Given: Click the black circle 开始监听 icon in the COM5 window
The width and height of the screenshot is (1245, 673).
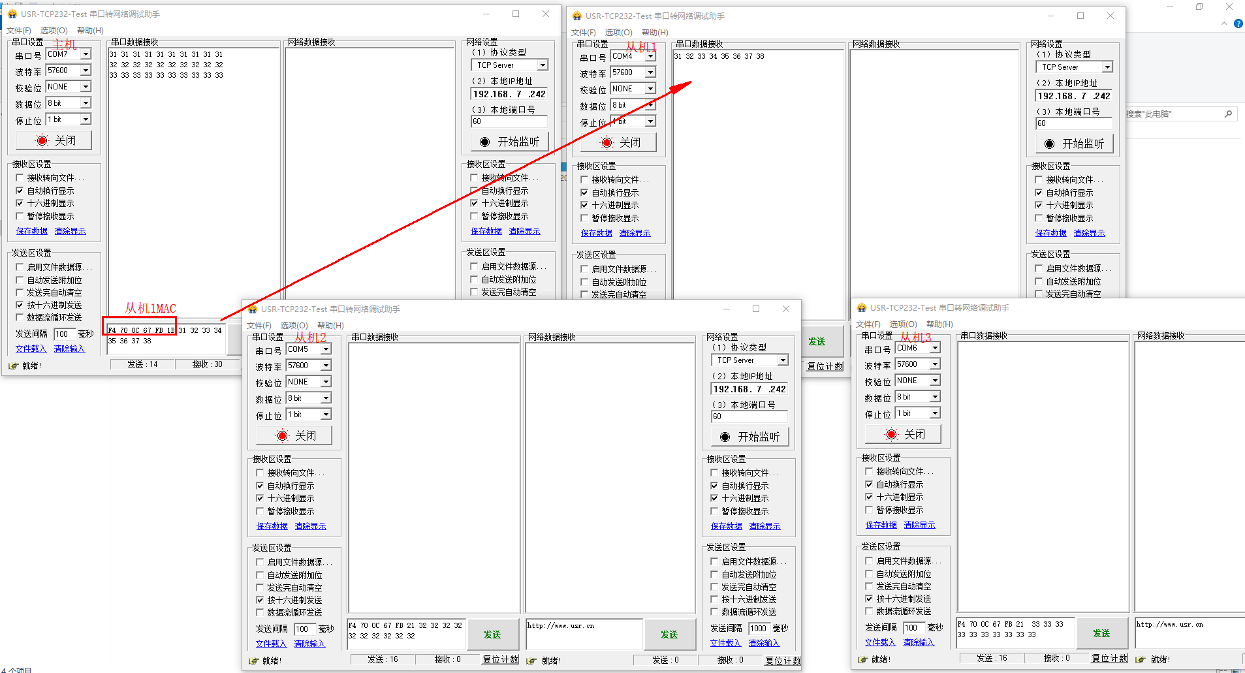Looking at the screenshot, I should pyautogui.click(x=725, y=437).
